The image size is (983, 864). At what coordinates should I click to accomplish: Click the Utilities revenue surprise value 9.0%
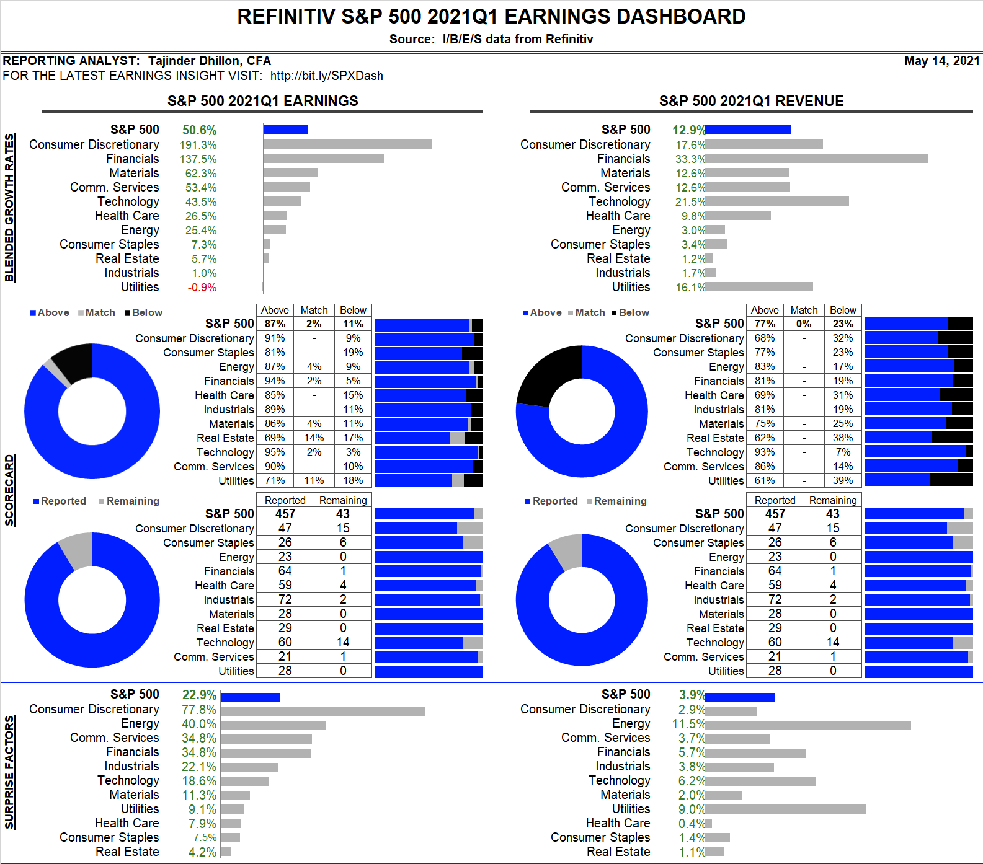(x=692, y=809)
